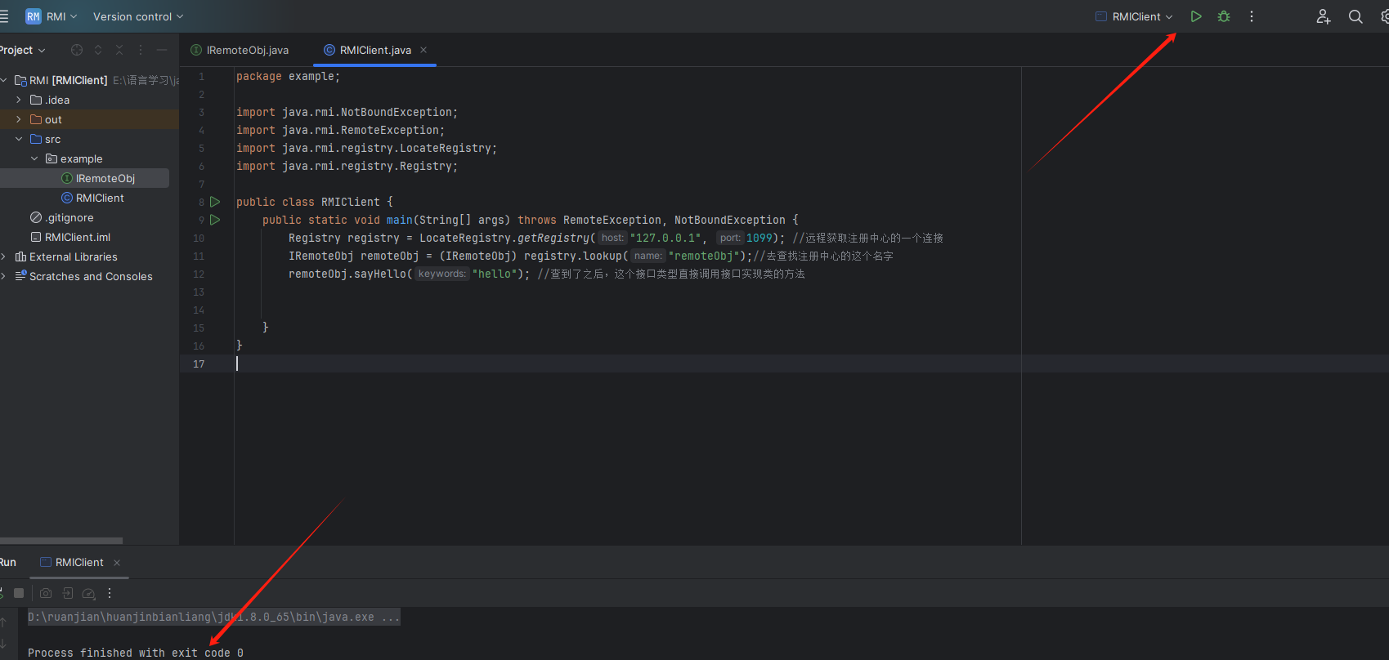The height and width of the screenshot is (660, 1389).
Task: Click "remoteObj" string in lookup call
Action: [703, 256]
